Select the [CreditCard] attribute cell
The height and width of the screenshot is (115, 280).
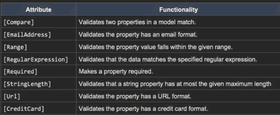point(38,108)
